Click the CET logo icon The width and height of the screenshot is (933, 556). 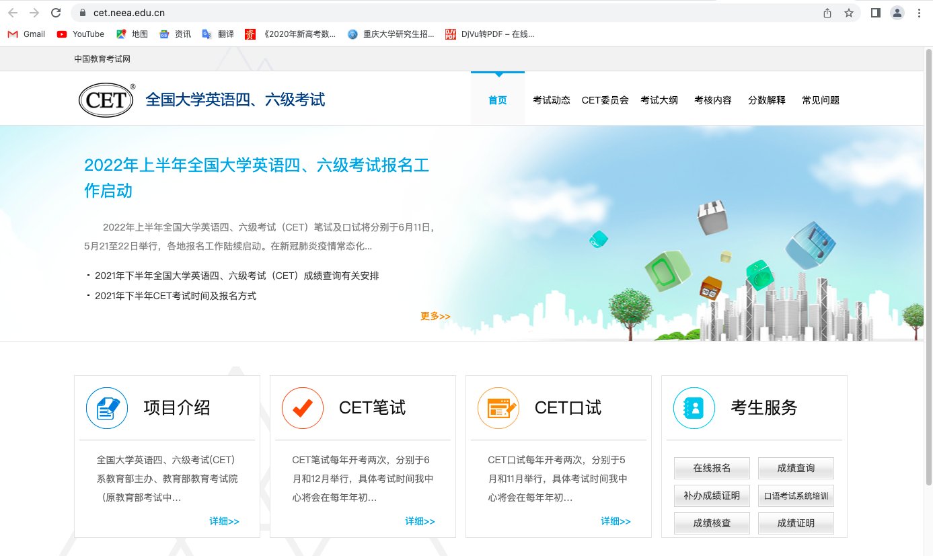tap(106, 99)
